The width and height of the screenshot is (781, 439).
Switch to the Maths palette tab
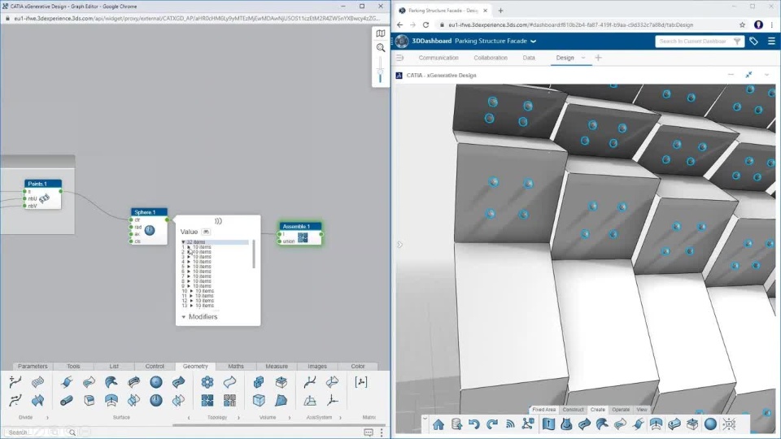pyautogui.click(x=236, y=367)
